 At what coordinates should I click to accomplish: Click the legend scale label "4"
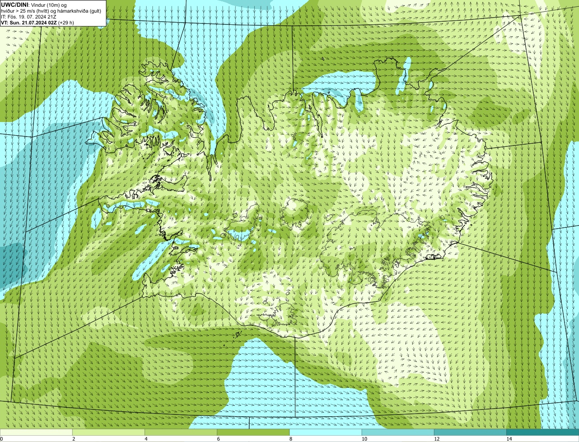pos(146,439)
